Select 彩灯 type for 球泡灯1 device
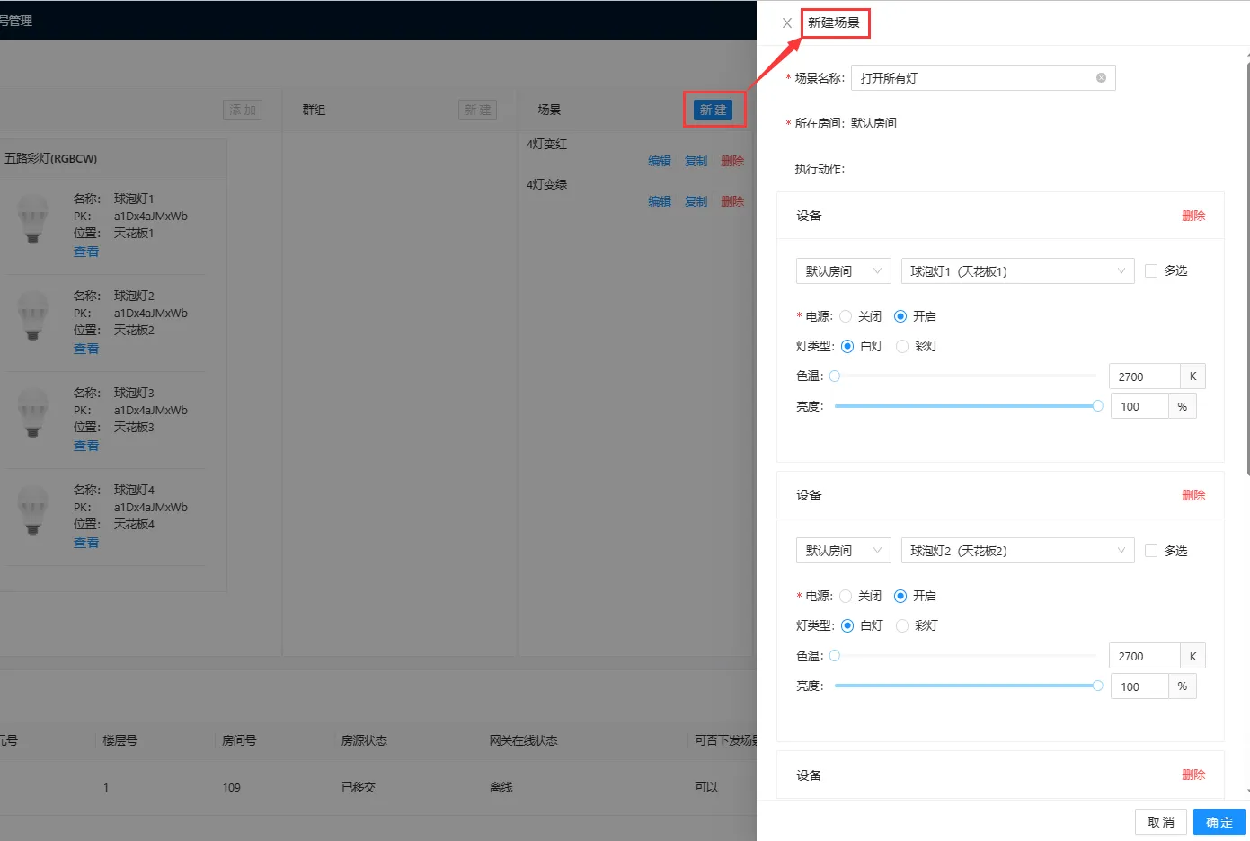The image size is (1250, 841). click(902, 346)
